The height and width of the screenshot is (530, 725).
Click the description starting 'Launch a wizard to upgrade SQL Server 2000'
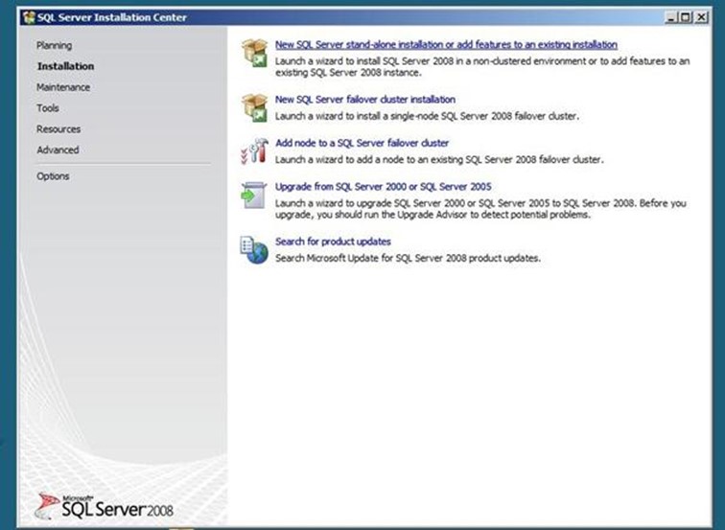(x=480, y=208)
